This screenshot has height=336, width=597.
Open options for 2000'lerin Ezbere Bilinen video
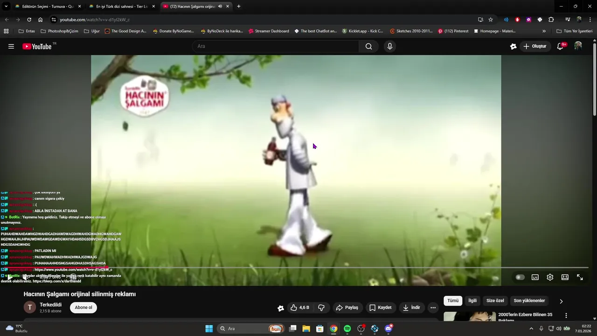[566, 316]
